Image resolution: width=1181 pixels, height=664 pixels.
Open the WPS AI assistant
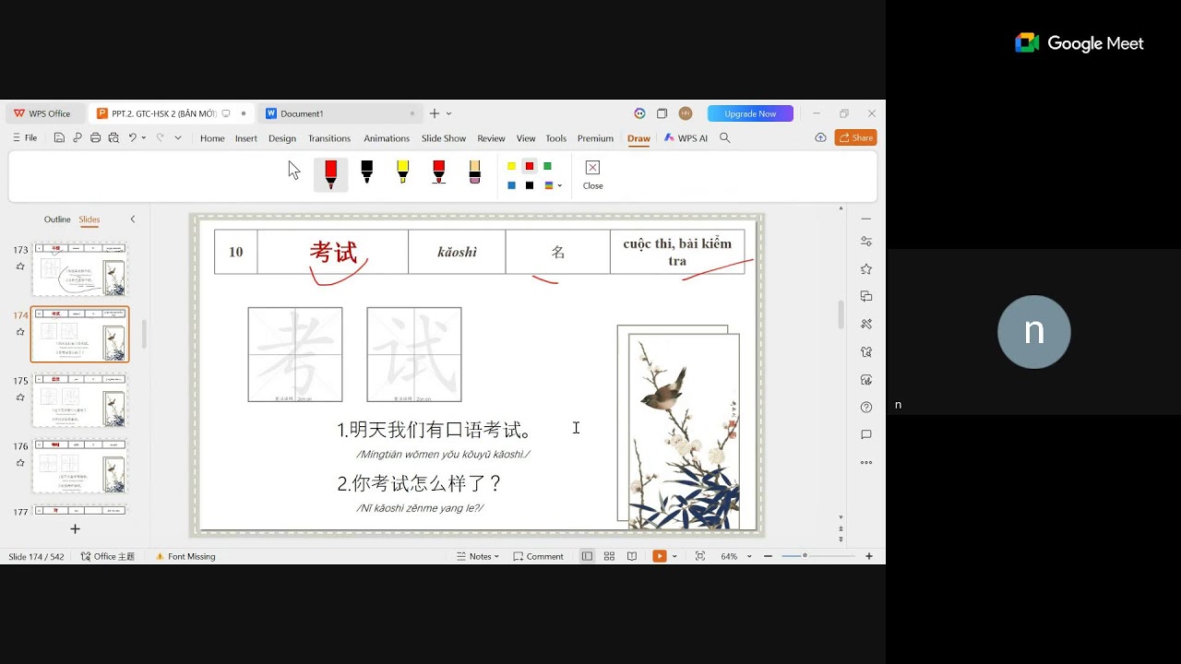(686, 138)
